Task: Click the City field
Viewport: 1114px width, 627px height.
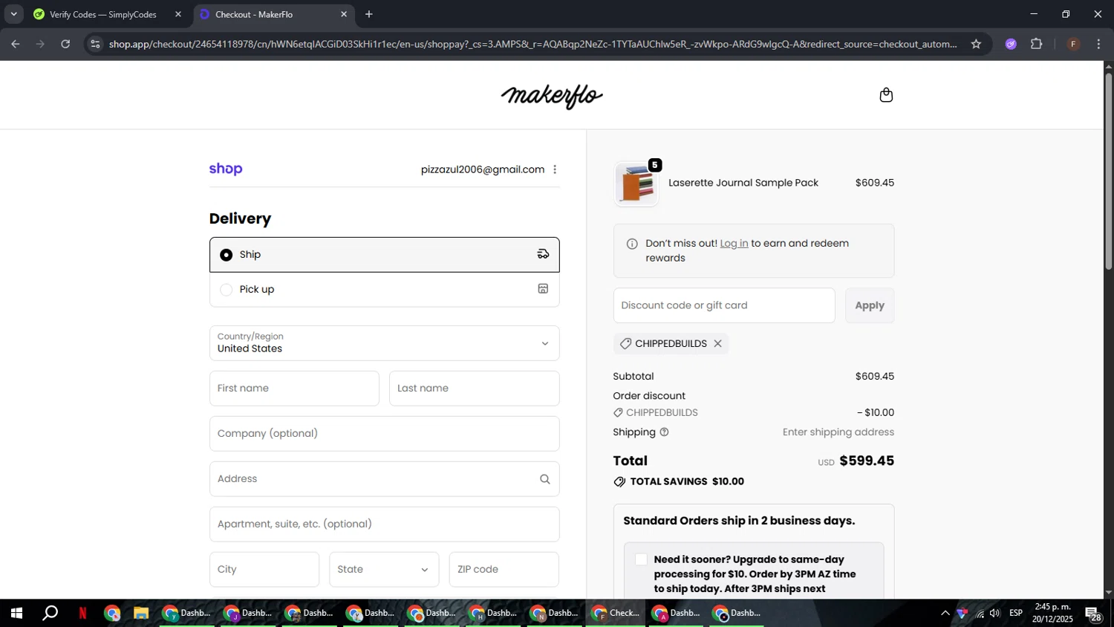Action: 264,570
